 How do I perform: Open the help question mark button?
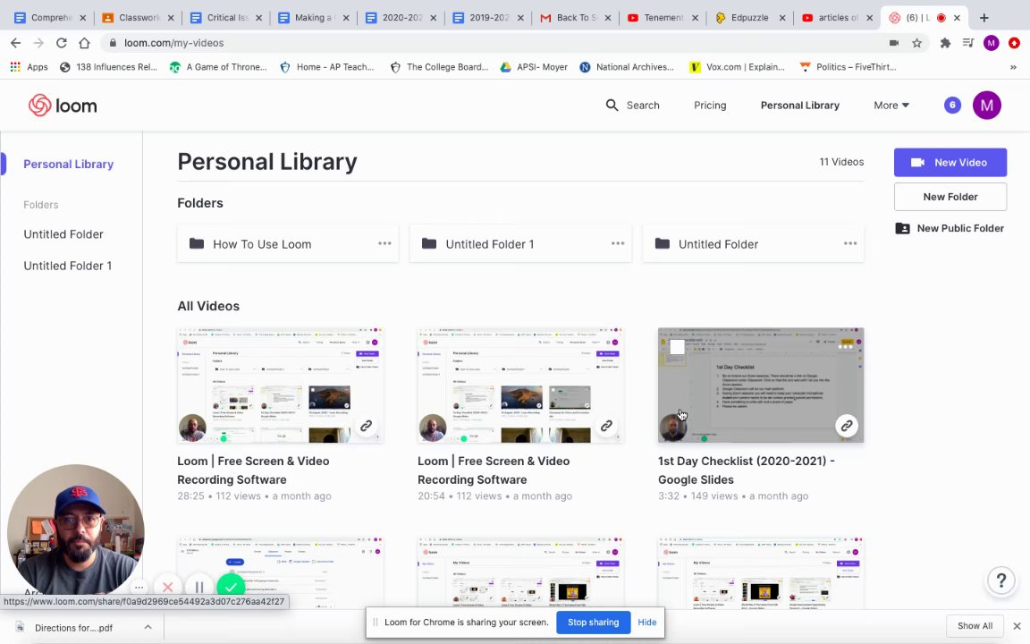pos(1001,580)
